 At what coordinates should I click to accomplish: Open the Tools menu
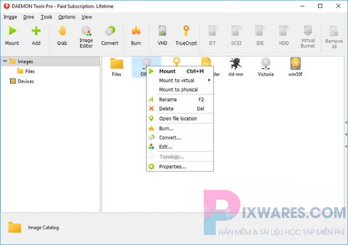pyautogui.click(x=46, y=17)
